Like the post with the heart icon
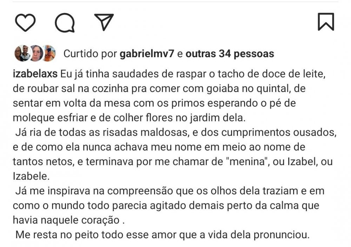 click(25, 22)
